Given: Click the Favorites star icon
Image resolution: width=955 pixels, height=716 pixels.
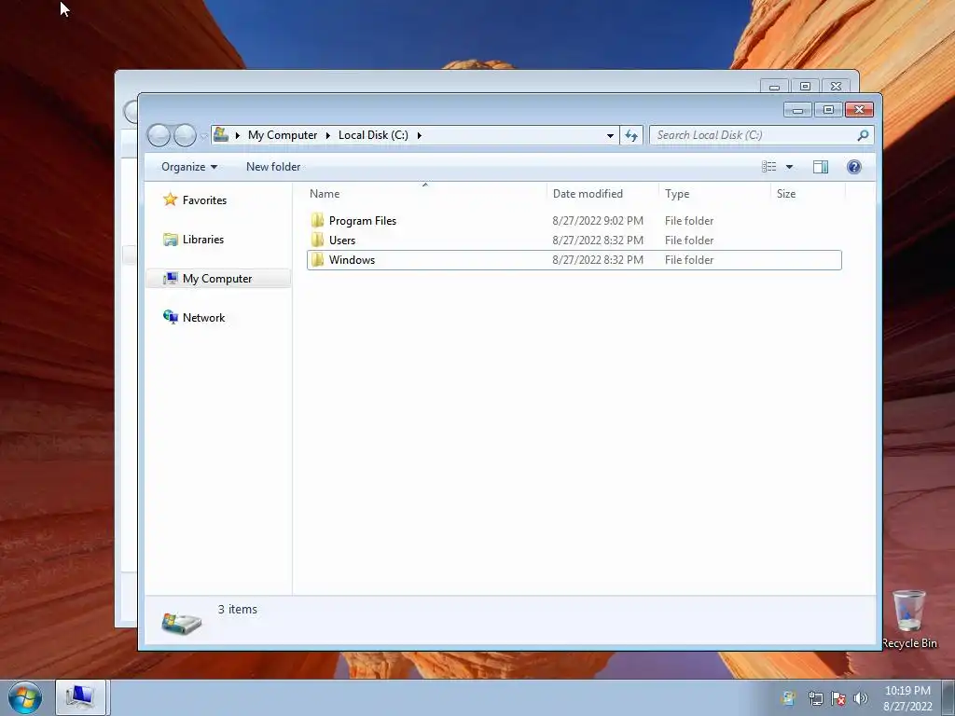Looking at the screenshot, I should pos(170,200).
